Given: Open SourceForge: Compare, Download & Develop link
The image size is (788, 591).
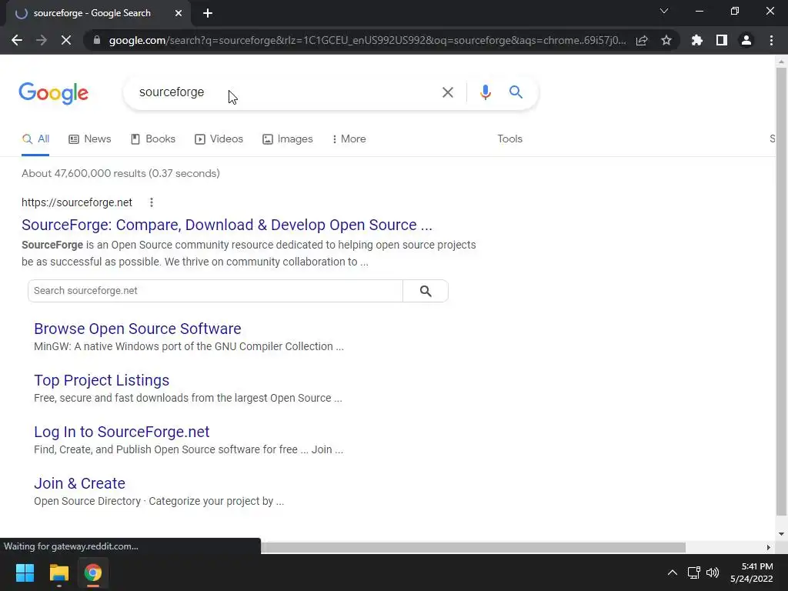Looking at the screenshot, I should (x=227, y=225).
